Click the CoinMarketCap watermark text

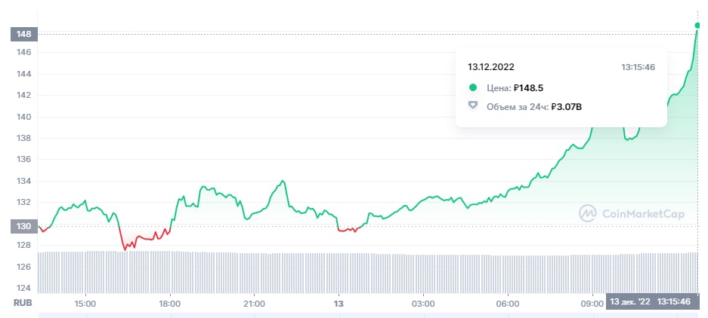tap(643, 214)
